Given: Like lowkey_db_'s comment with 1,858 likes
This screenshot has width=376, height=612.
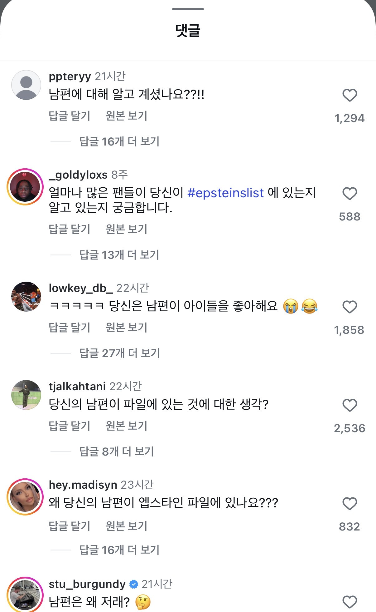Looking at the screenshot, I should pyautogui.click(x=349, y=307).
